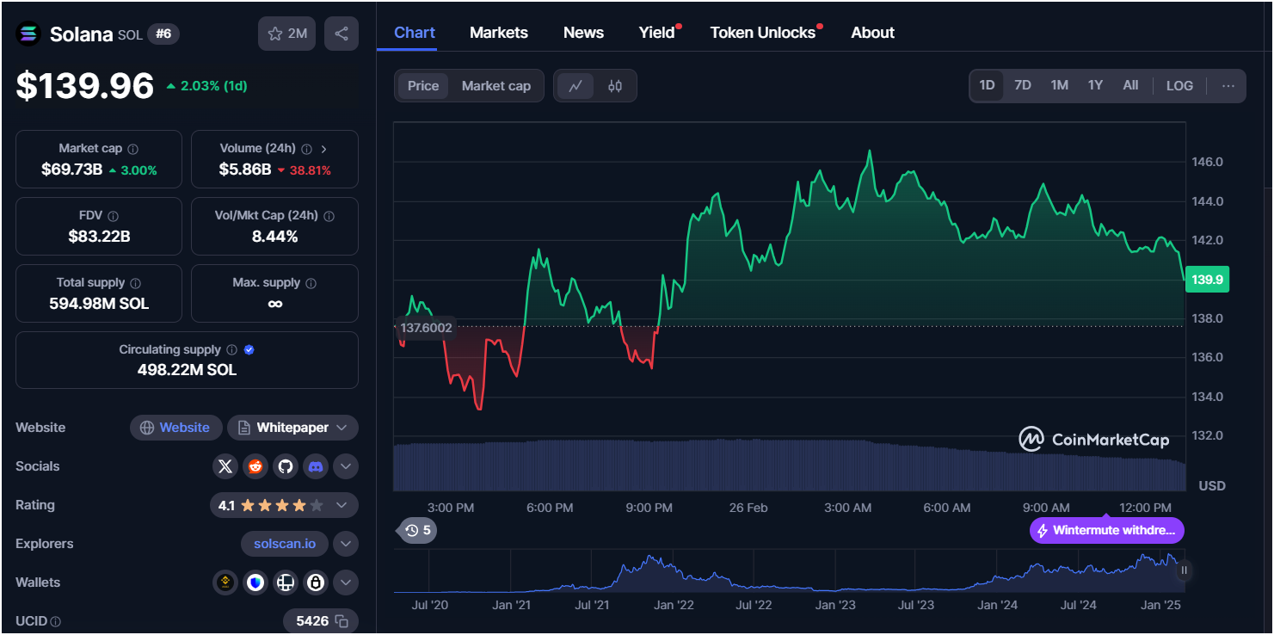1274x635 pixels.
Task: Open the GitHub social icon
Action: (286, 466)
